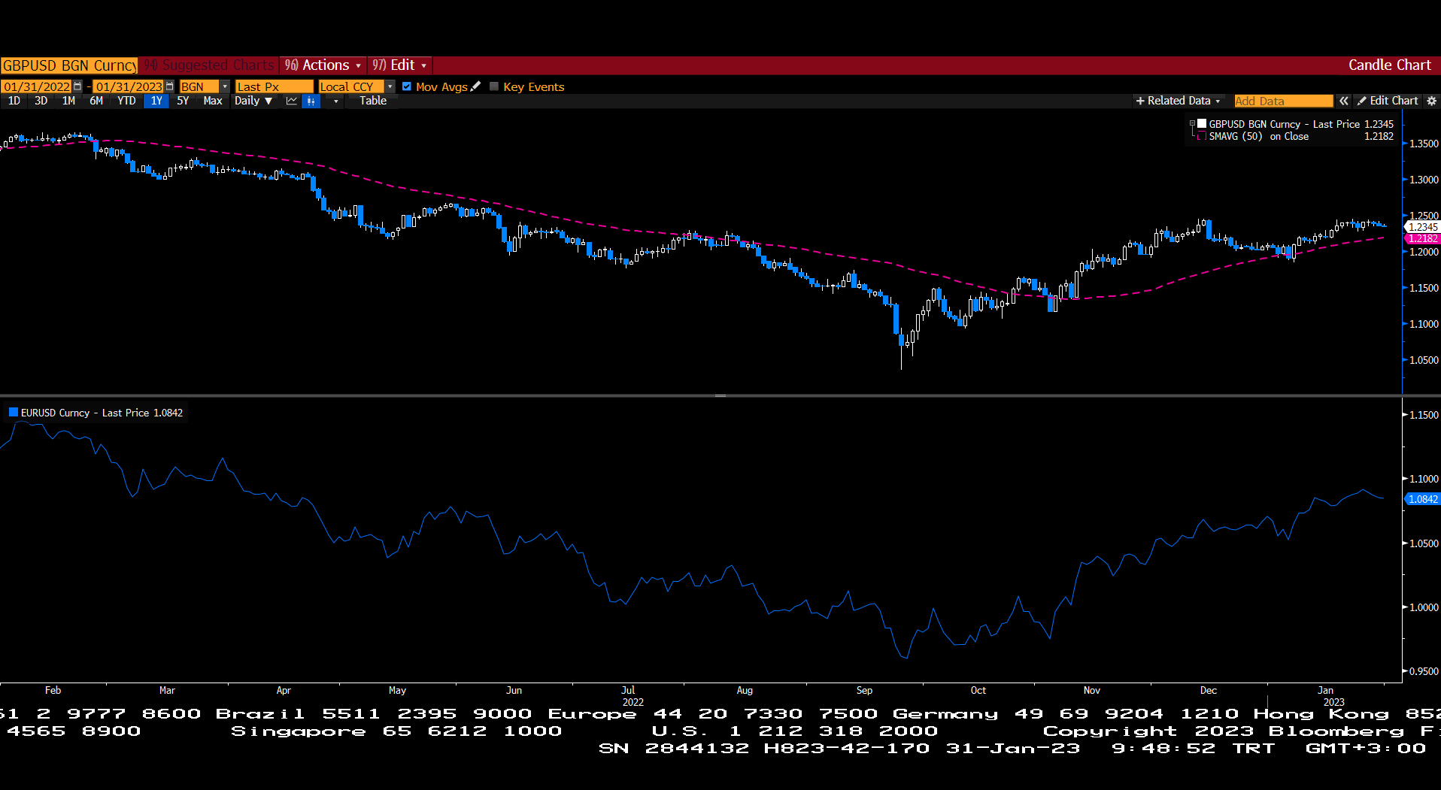This screenshot has height=790, width=1441.
Task: Open the start date calendar picker
Action: click(x=77, y=86)
